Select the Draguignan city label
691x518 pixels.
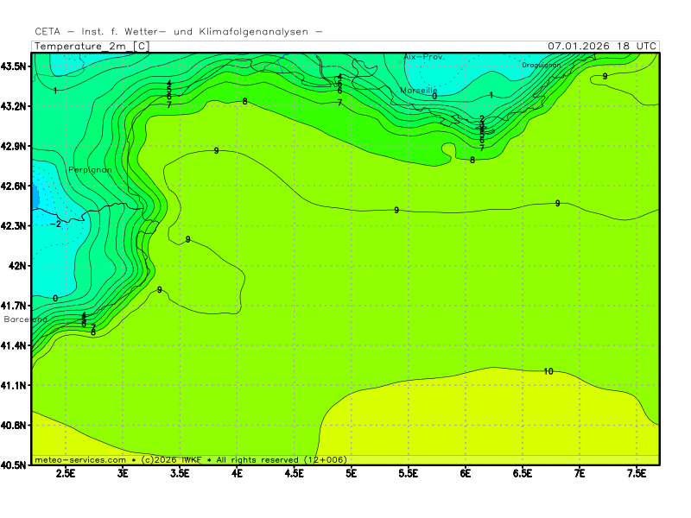coord(542,65)
